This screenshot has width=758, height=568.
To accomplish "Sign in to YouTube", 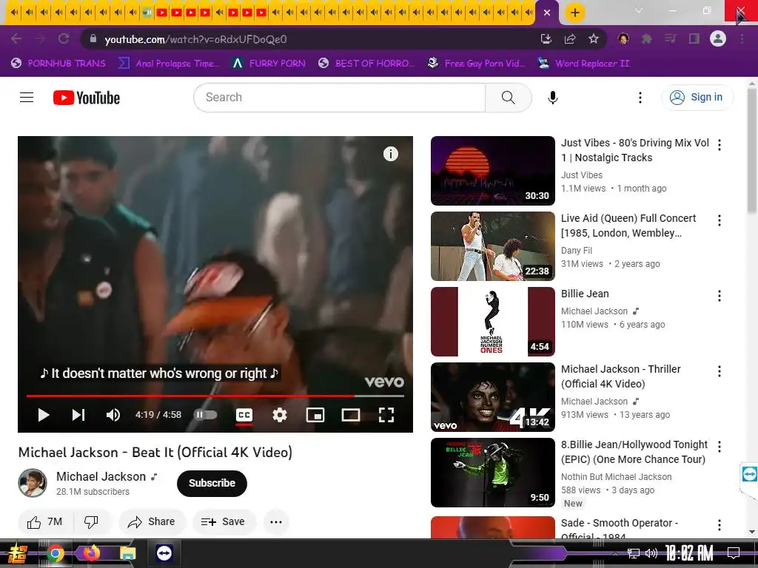I will click(697, 97).
